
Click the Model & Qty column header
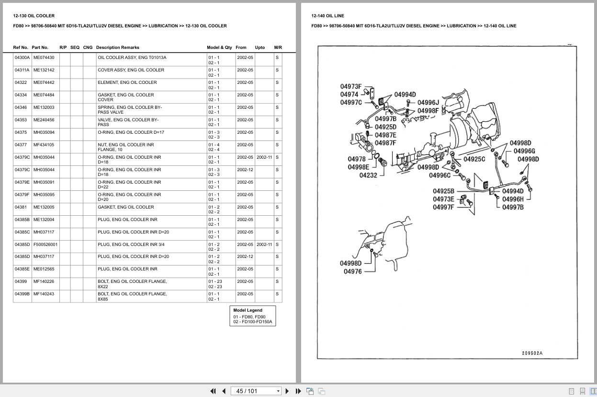(219, 47)
